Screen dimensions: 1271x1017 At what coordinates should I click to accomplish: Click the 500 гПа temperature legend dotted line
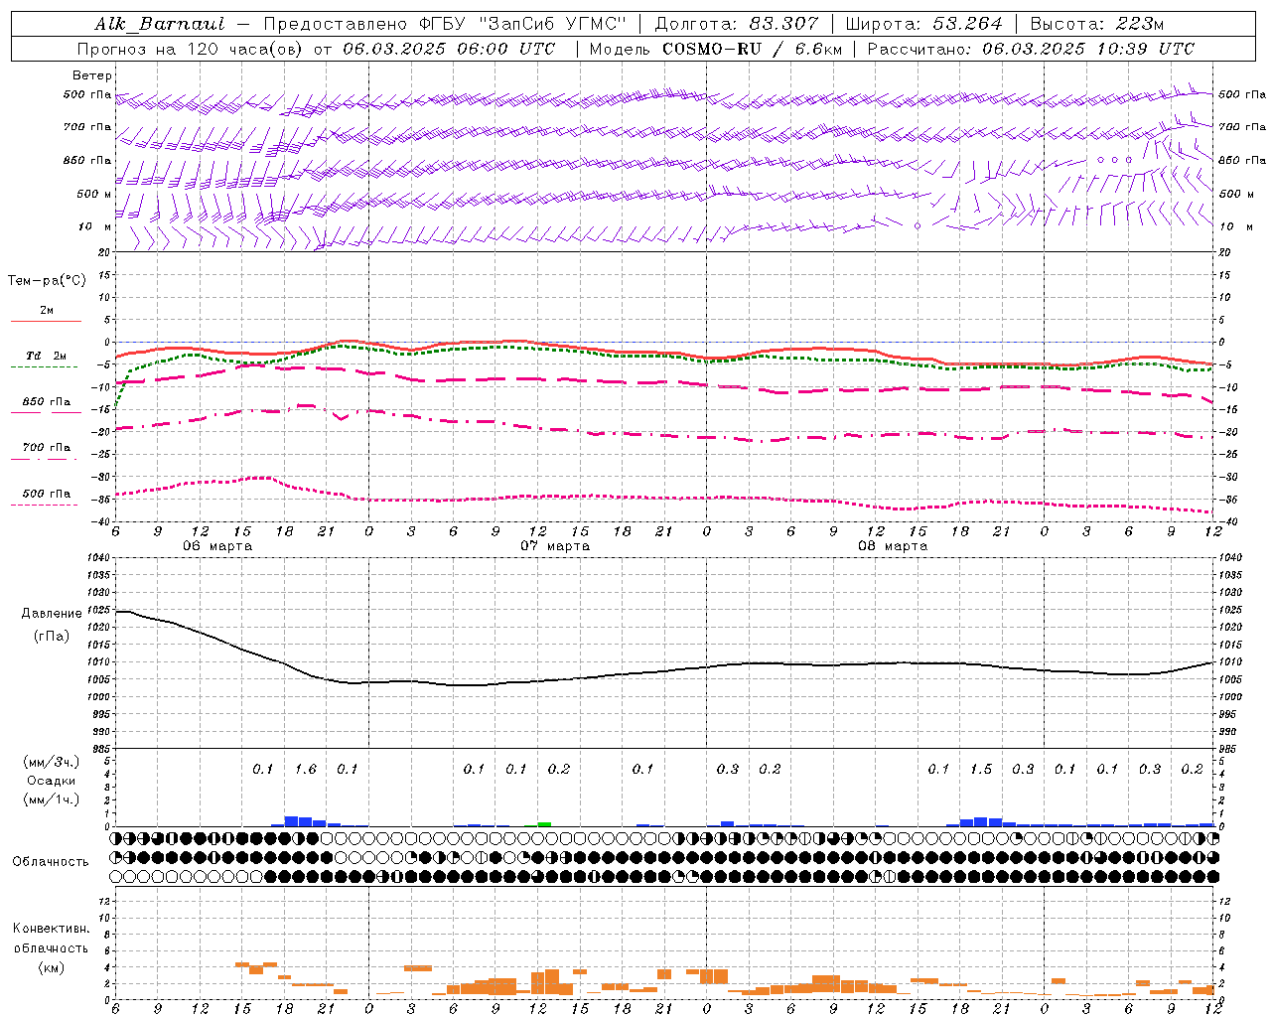(x=44, y=506)
